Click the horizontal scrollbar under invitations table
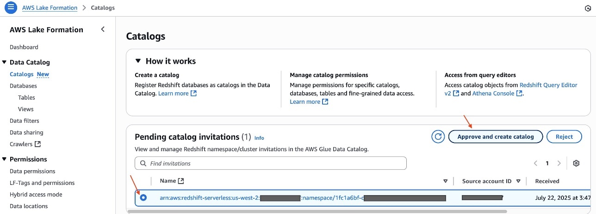The height and width of the screenshot is (214, 596). click(317, 212)
